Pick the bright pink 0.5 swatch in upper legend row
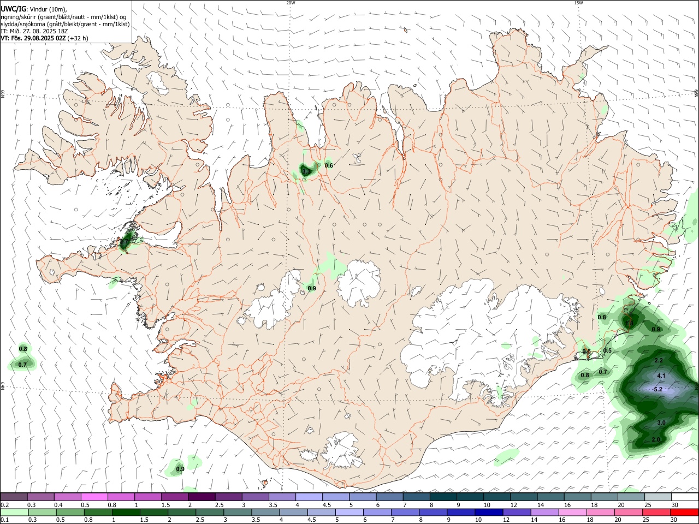 [x=94, y=497]
